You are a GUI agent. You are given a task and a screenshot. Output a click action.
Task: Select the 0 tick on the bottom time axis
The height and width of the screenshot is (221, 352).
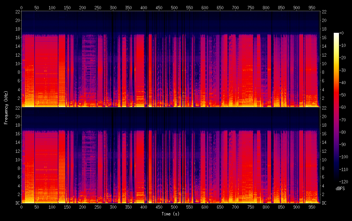(21, 207)
